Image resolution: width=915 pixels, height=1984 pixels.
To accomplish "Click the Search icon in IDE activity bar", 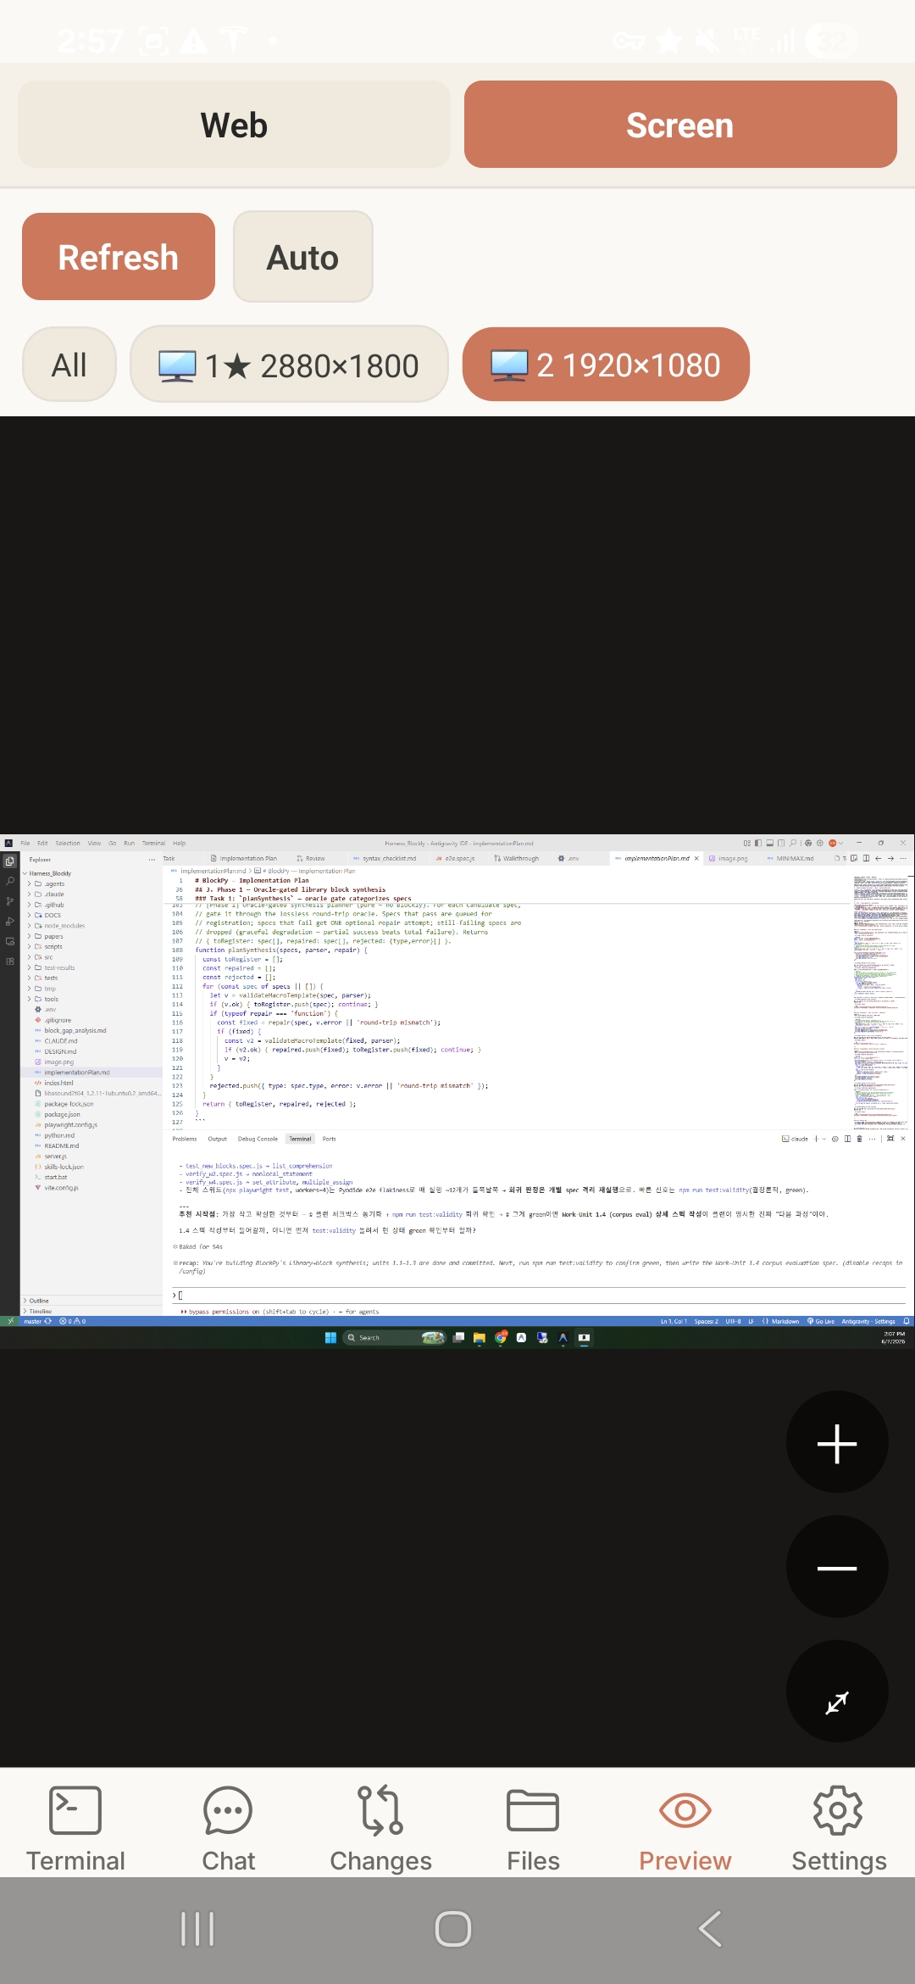I will pos(10,881).
